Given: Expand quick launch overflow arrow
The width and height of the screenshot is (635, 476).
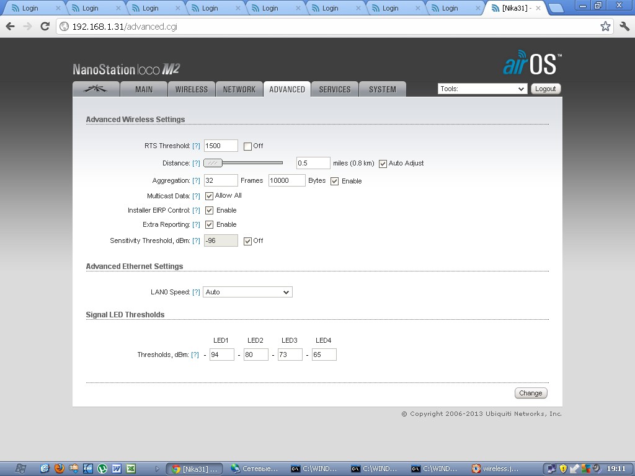Looking at the screenshot, I should (x=157, y=469).
